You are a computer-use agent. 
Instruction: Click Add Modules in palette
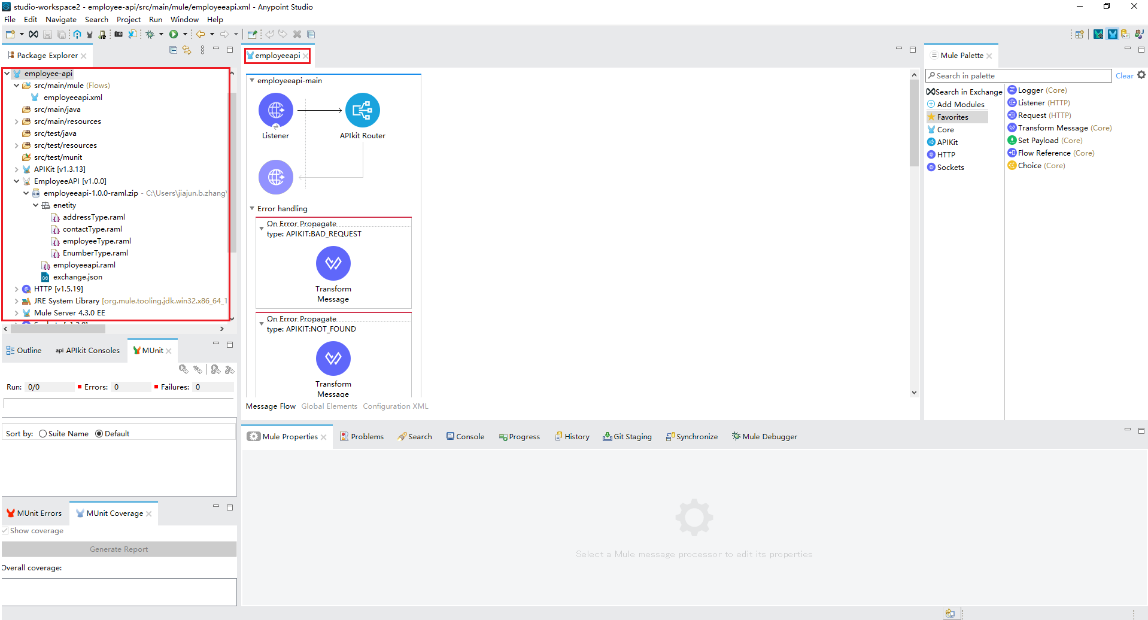pos(956,105)
